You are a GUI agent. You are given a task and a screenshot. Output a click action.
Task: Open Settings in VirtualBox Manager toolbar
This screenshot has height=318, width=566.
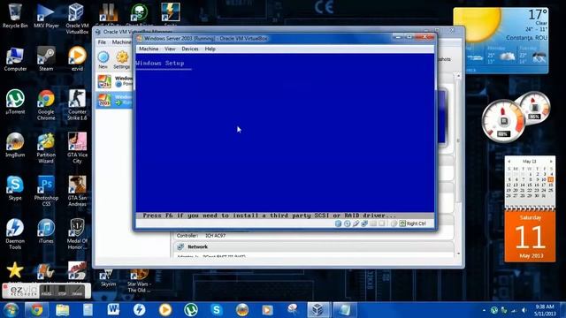(122, 60)
